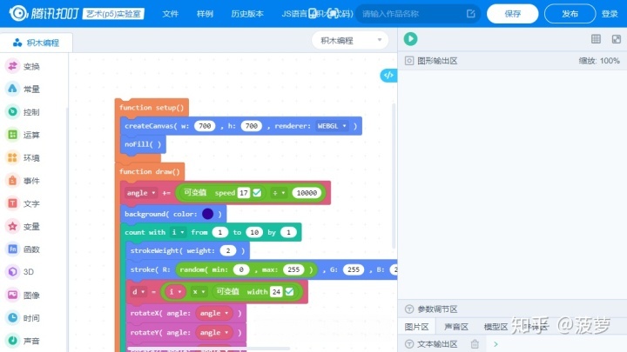627x352 pixels.
Task: Open the 函数 block category
Action: (22, 249)
